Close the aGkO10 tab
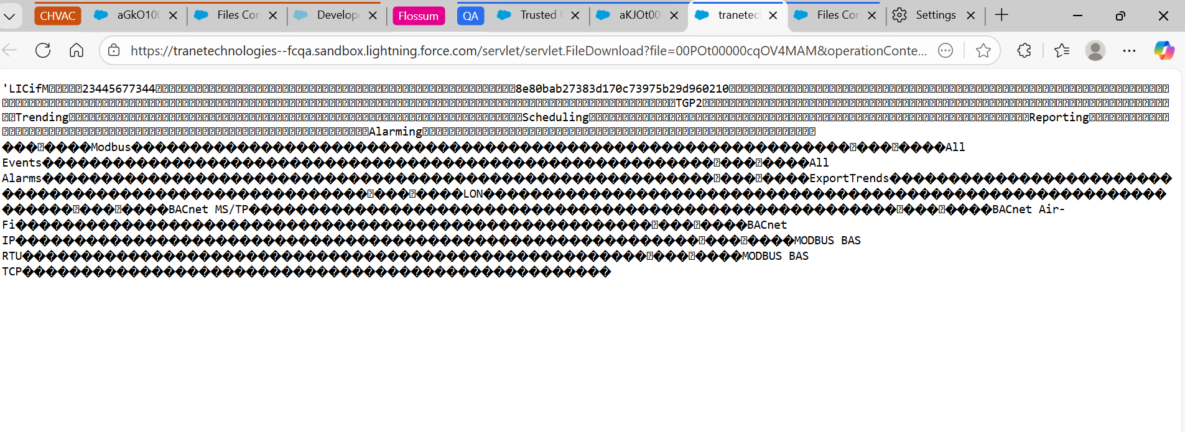Viewport: 1185px width, 432px height. (173, 16)
